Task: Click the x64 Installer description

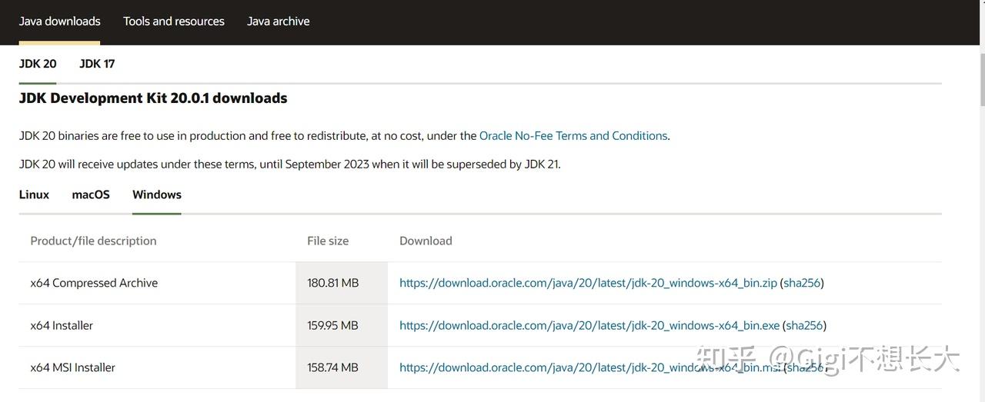Action: click(62, 326)
